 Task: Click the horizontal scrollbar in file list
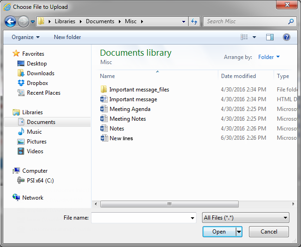tap(170, 204)
